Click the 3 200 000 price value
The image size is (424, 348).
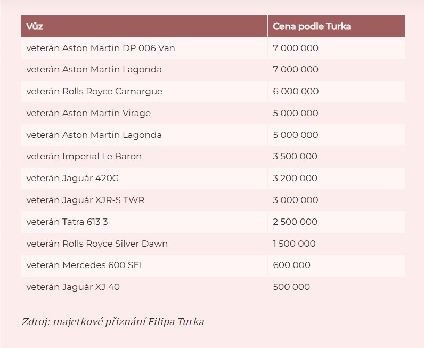pos(295,178)
